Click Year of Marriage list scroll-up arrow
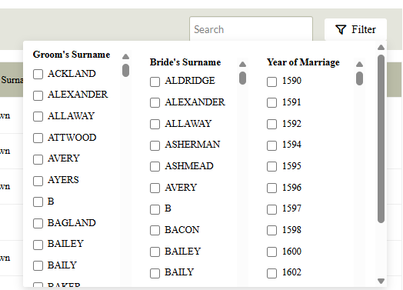Screen dimensions: 403x290 click(x=360, y=64)
